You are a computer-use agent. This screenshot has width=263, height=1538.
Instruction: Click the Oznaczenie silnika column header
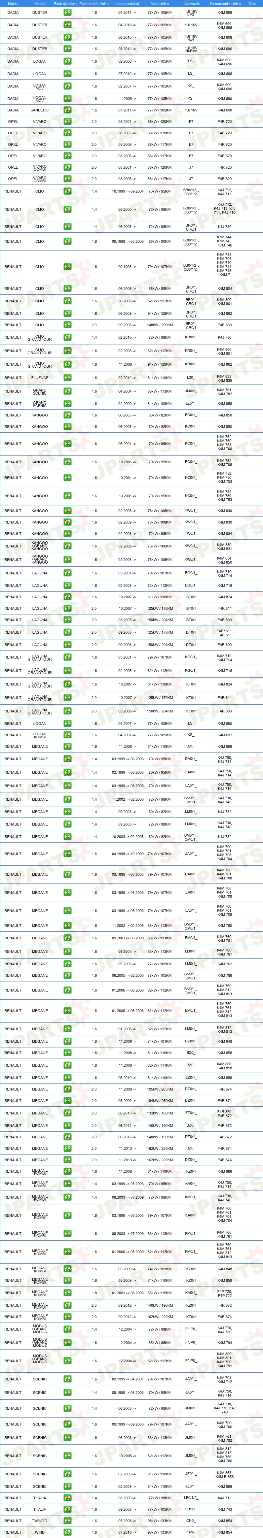[x=225, y=4]
